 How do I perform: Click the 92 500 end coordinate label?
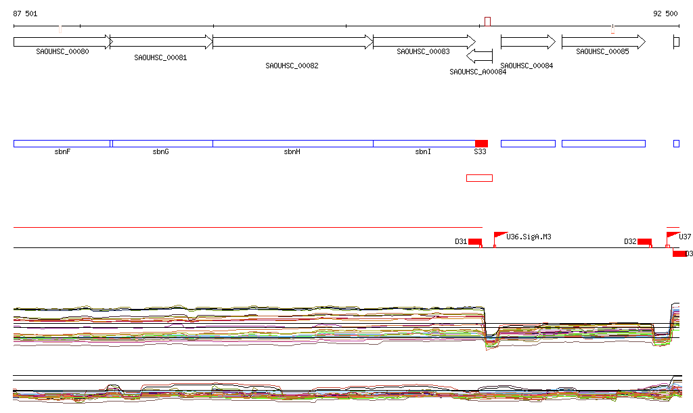click(665, 14)
